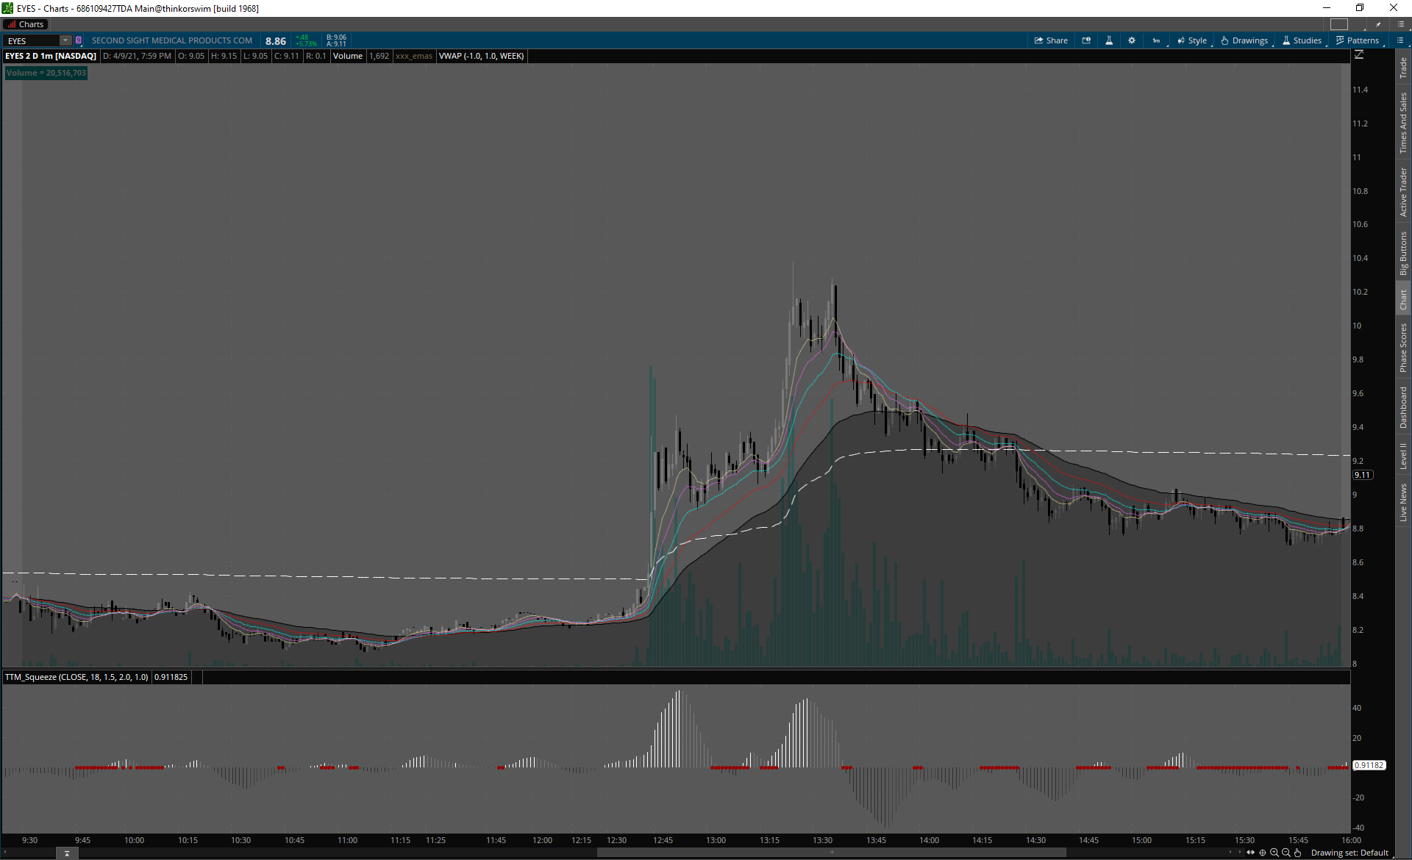1412x860 pixels.
Task: Open the Style dropdown menu
Action: [1192, 40]
